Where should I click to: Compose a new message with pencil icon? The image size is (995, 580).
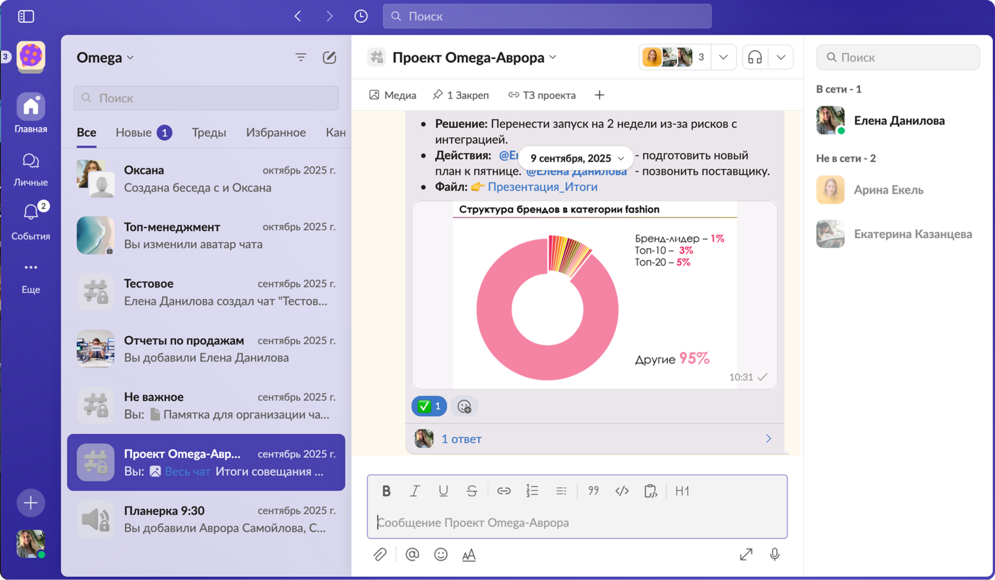[x=329, y=57]
